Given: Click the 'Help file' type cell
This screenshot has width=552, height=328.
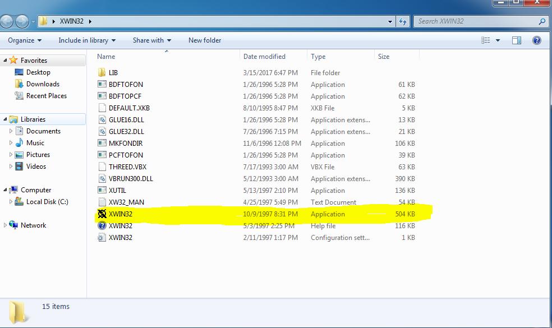Looking at the screenshot, I should point(323,225).
